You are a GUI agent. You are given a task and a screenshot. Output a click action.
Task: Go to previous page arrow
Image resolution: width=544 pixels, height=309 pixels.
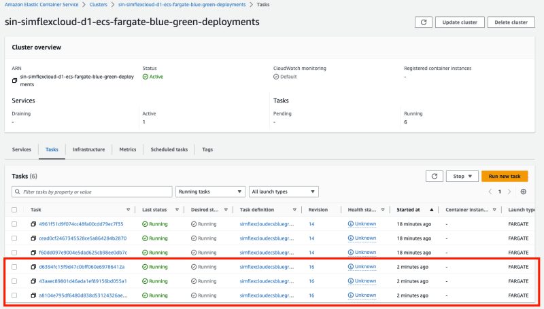[490, 192]
